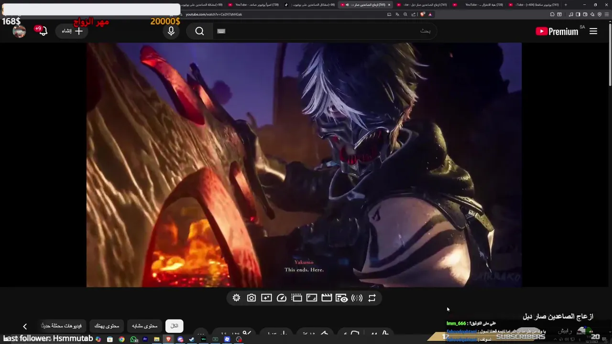Click the youtube.com address bar URL
Viewport: 612px width, 344px height.
(x=214, y=14)
